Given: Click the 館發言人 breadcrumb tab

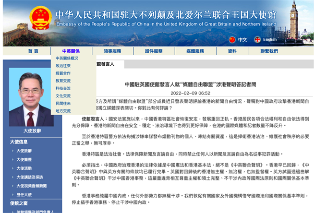Looking at the screenshot, I should [105, 64].
